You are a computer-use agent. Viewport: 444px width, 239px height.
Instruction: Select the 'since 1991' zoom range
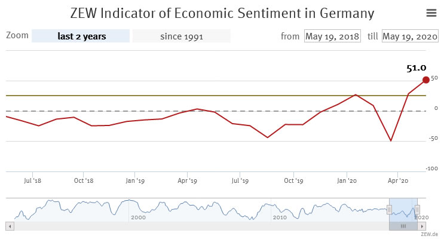coord(182,36)
